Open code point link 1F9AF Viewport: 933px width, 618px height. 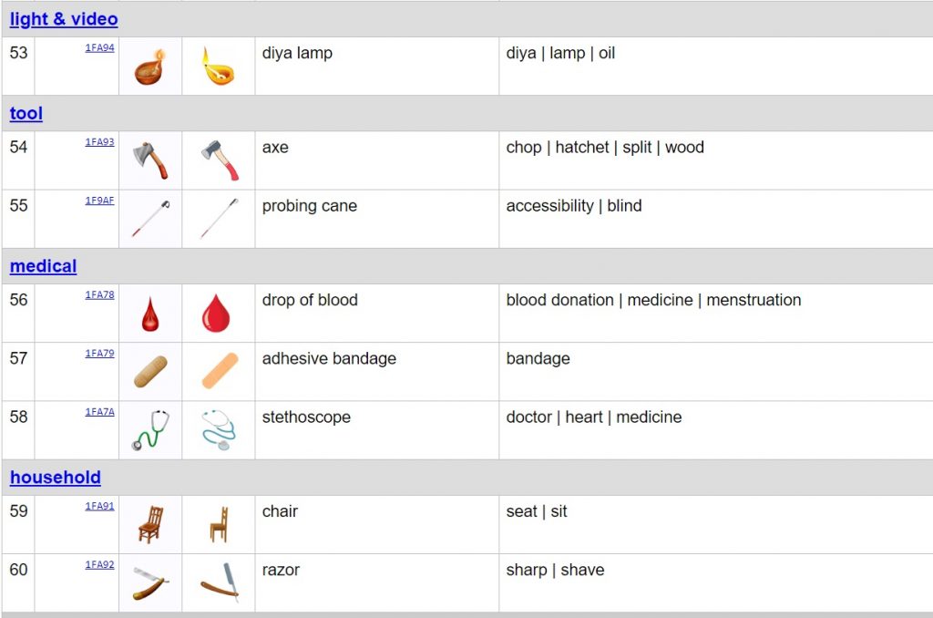[x=99, y=201]
